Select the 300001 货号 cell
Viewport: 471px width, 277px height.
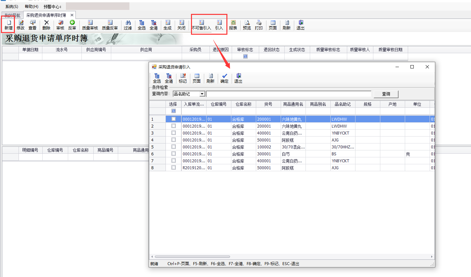click(x=268, y=154)
